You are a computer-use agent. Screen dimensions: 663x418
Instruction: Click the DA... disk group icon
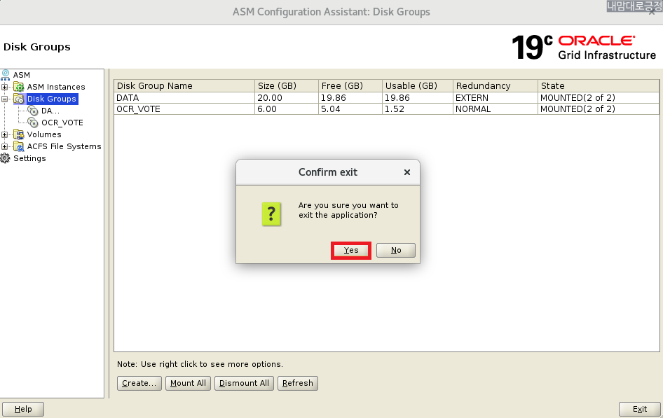click(x=33, y=111)
